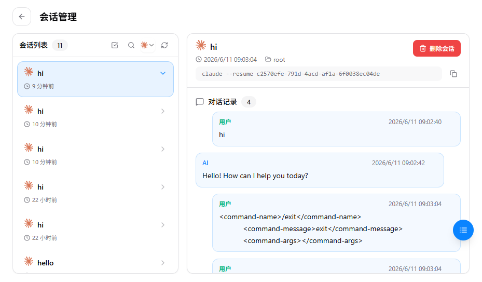The width and height of the screenshot is (482, 282).
Task: Click the message count badge 4
Action: coord(249,102)
